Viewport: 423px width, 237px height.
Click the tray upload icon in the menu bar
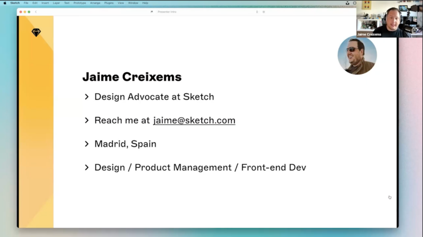click(347, 3)
